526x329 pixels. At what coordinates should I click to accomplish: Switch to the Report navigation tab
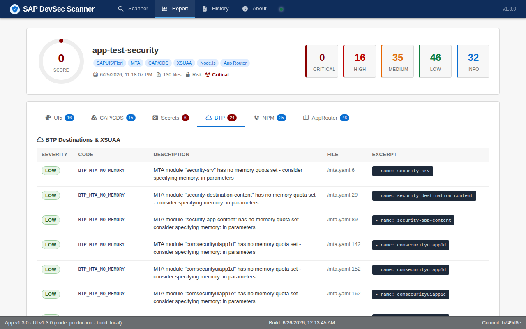pyautogui.click(x=175, y=9)
